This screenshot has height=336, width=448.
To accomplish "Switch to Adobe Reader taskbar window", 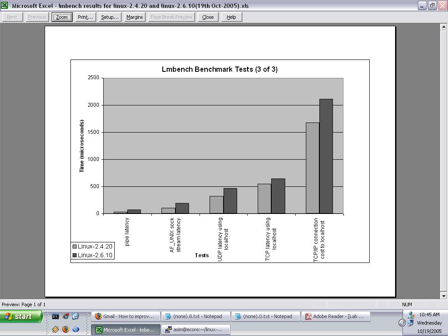I will (x=336, y=316).
